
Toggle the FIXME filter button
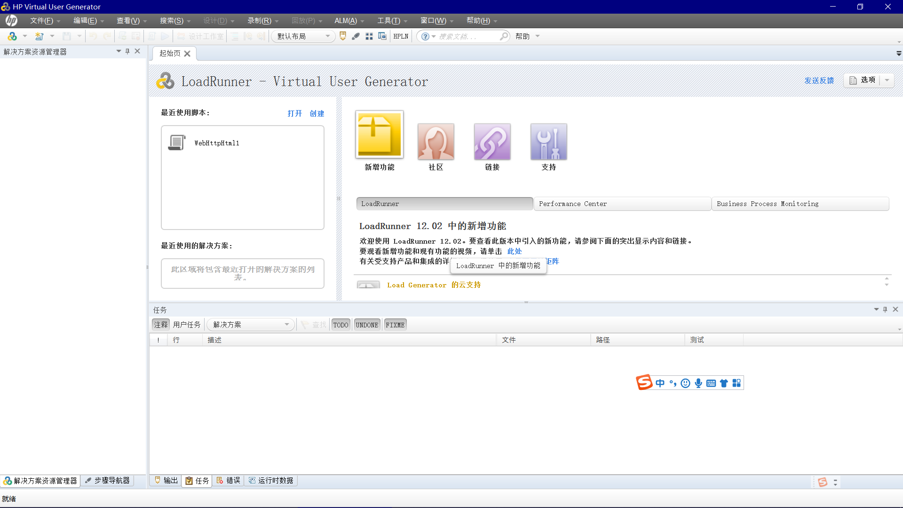coord(395,325)
